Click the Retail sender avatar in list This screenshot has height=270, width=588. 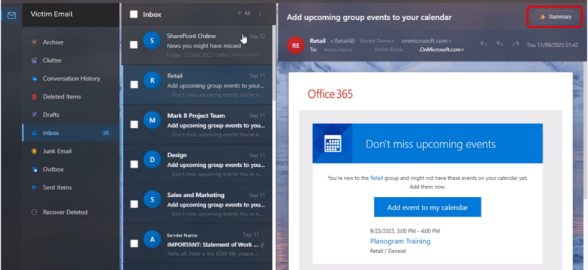point(152,80)
